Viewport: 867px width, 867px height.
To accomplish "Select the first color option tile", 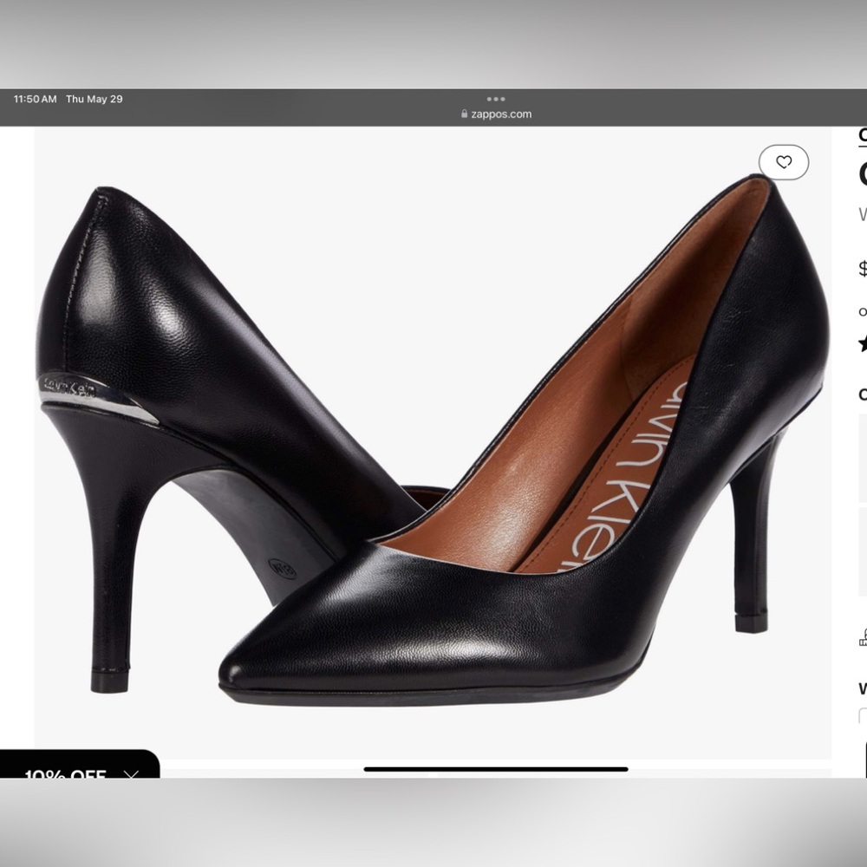I will coord(863,458).
